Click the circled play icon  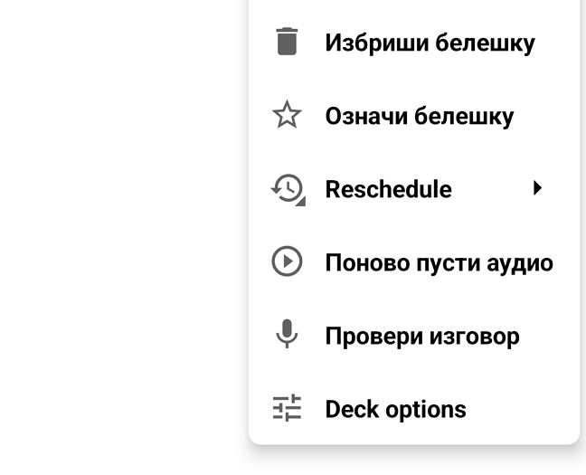coord(287,262)
